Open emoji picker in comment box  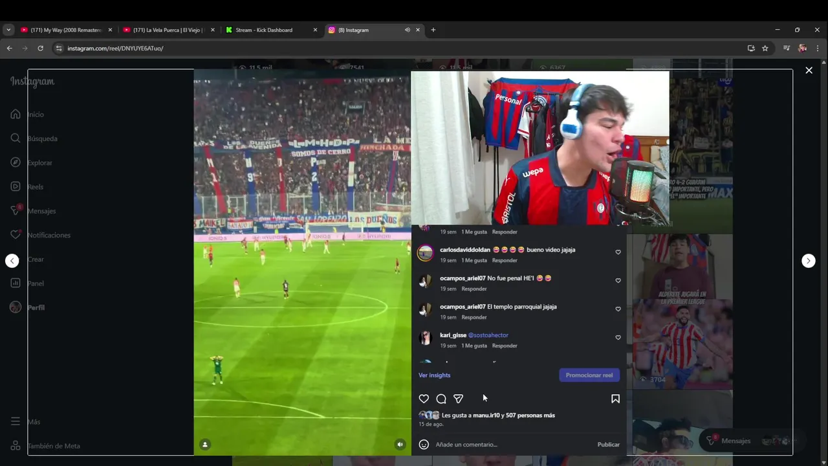point(424,445)
